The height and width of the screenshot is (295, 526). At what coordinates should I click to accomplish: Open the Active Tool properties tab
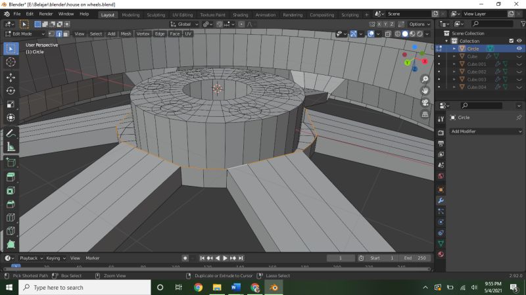pos(441,119)
